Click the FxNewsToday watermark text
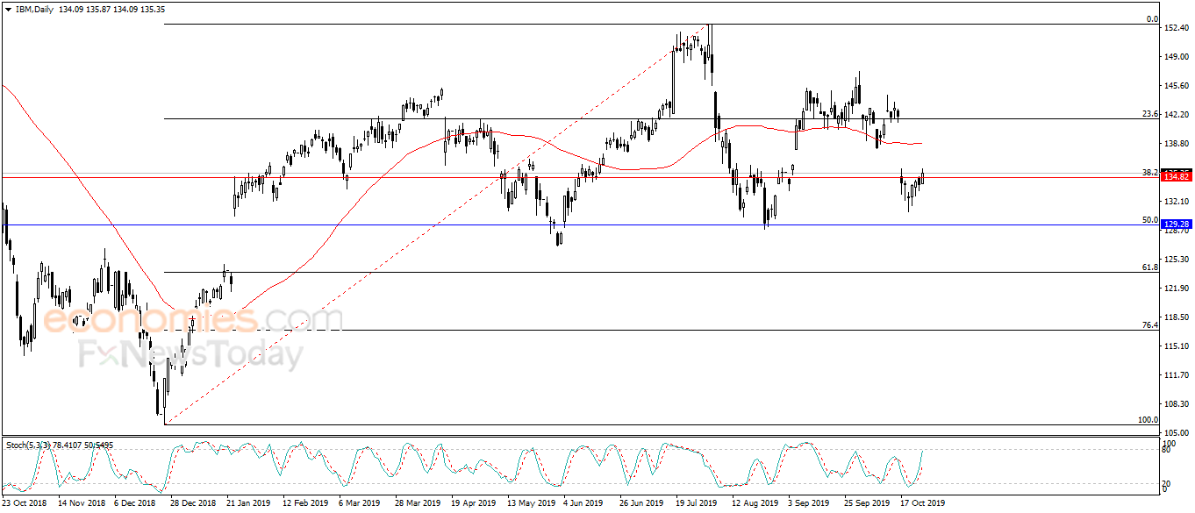Viewport: 1195px width, 513px height. [190, 355]
